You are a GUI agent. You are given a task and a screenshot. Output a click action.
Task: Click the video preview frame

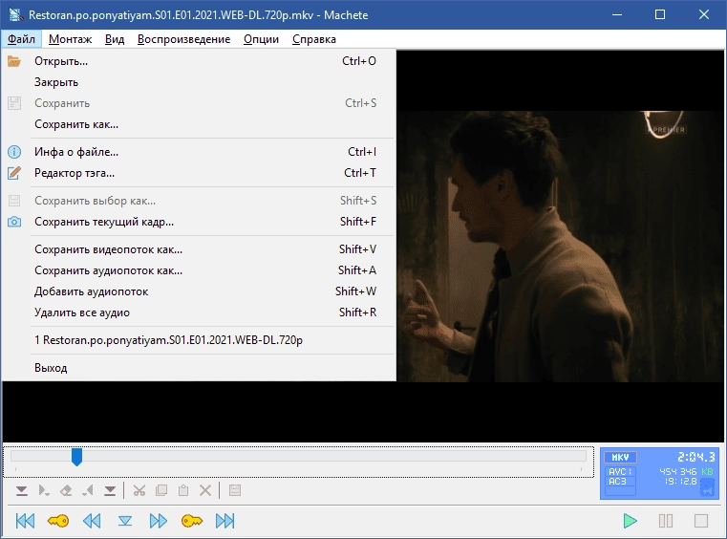[x=561, y=246]
